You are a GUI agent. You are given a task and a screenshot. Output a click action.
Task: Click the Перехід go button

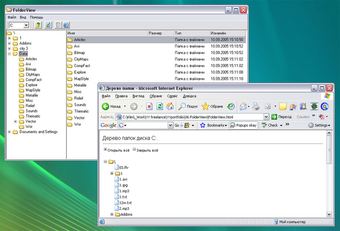(282, 117)
